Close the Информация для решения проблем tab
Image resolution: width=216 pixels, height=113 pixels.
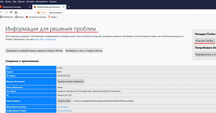coord(64,7)
